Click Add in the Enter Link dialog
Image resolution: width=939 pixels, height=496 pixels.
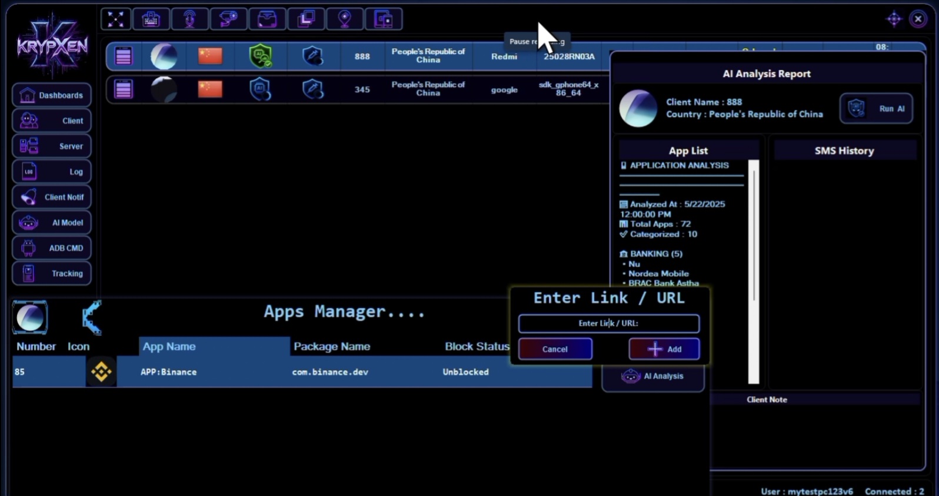click(x=664, y=349)
